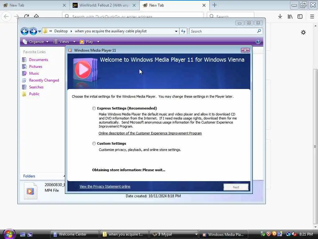Open the Pictures favorite link
The image size is (318, 239).
coord(36,67)
